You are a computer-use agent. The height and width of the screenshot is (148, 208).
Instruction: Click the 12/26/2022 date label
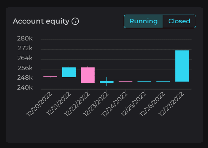point(152,104)
